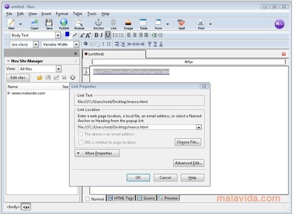Check 'URL is relative to page location'
This screenshot has height=215, width=293.
(81, 142)
